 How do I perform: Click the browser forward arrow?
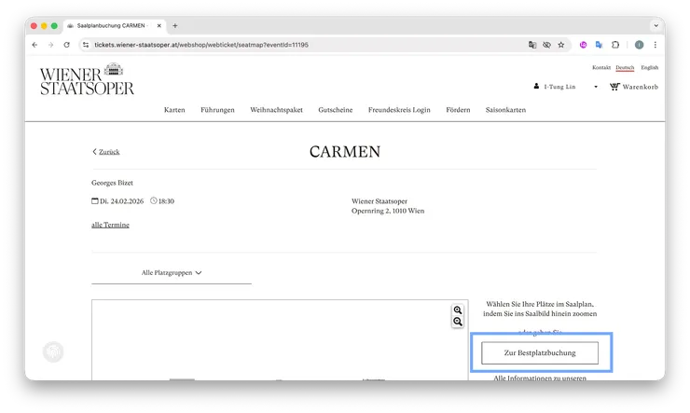pyautogui.click(x=50, y=45)
